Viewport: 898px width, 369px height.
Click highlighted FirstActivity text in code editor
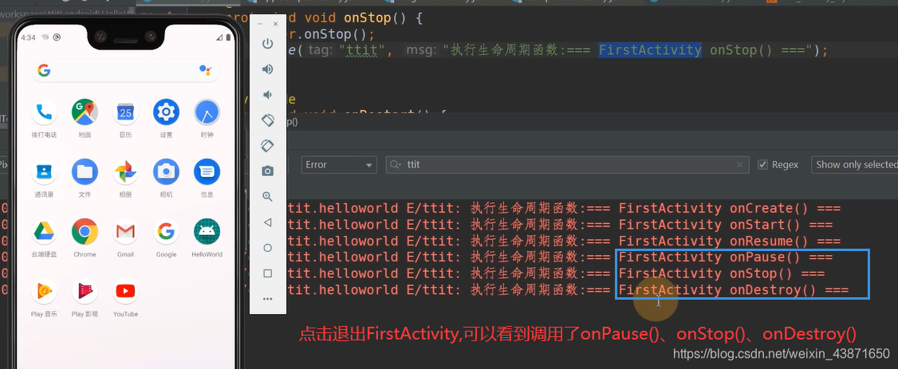[x=650, y=50]
